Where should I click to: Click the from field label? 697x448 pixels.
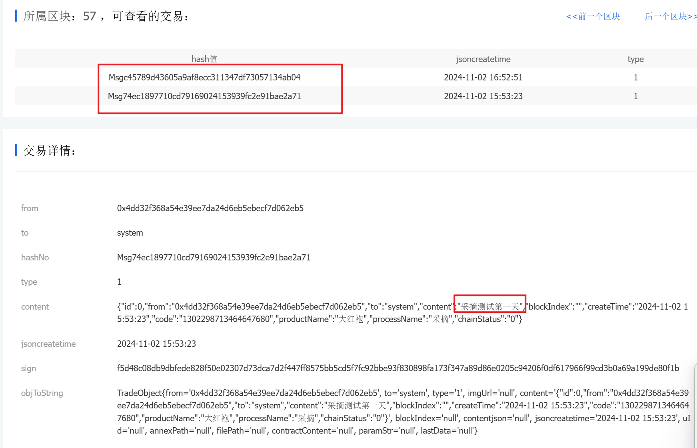point(30,208)
